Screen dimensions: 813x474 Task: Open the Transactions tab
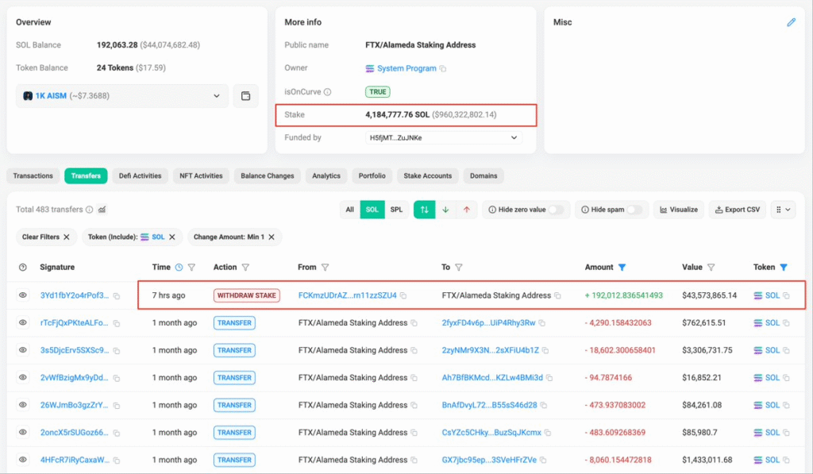click(33, 175)
